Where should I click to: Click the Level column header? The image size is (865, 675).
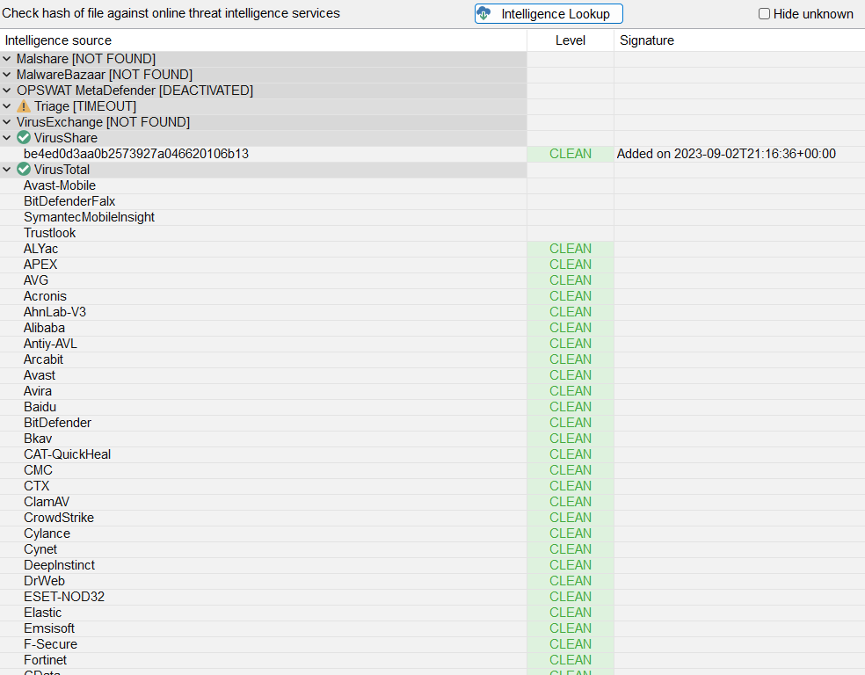pos(570,40)
